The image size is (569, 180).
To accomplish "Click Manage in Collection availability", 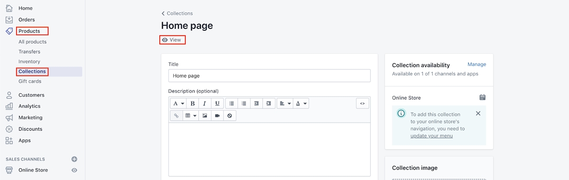I will (477, 64).
